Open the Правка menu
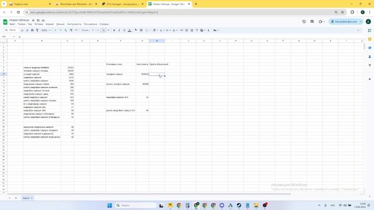The width and height of the screenshot is (374, 210). click(x=22, y=24)
